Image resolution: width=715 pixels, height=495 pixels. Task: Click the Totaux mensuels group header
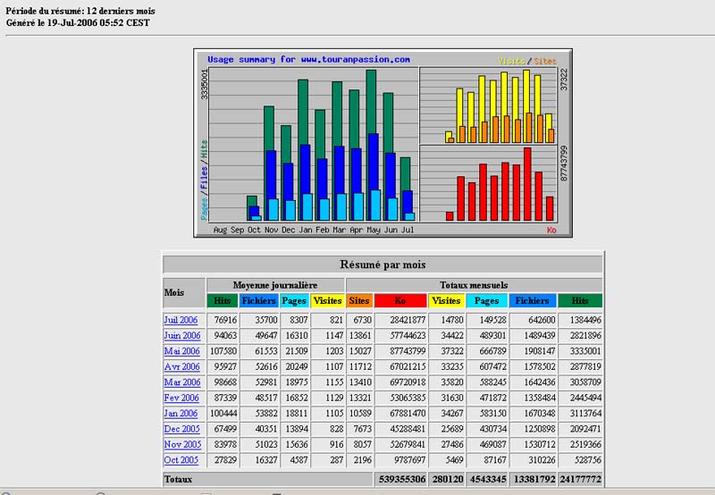(475, 285)
